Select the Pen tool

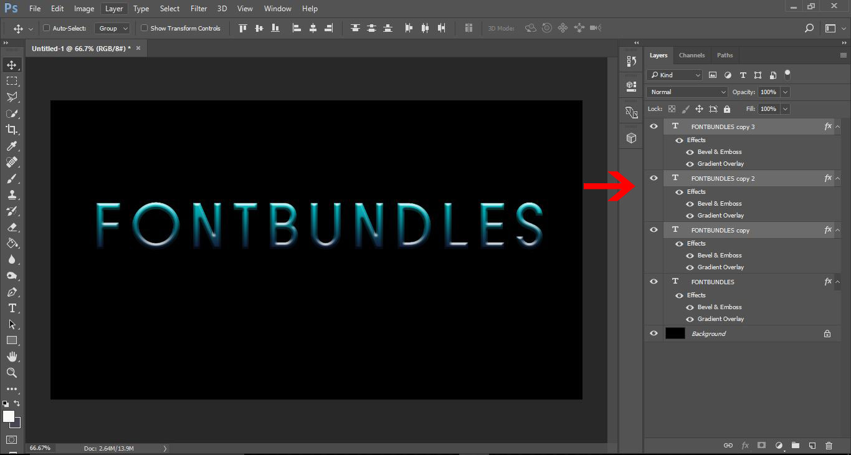coord(12,292)
